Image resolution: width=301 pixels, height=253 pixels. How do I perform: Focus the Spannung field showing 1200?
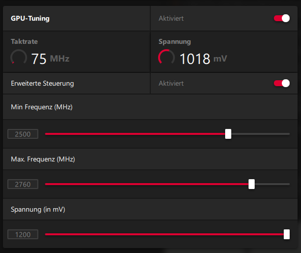23,234
